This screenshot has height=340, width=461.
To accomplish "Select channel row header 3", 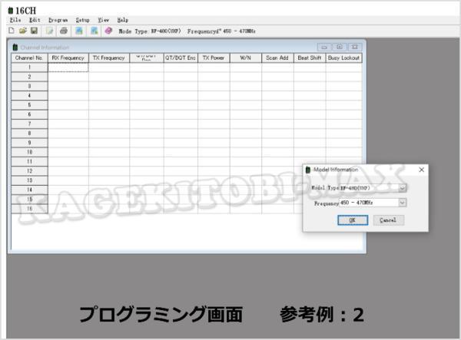I will click(29, 86).
